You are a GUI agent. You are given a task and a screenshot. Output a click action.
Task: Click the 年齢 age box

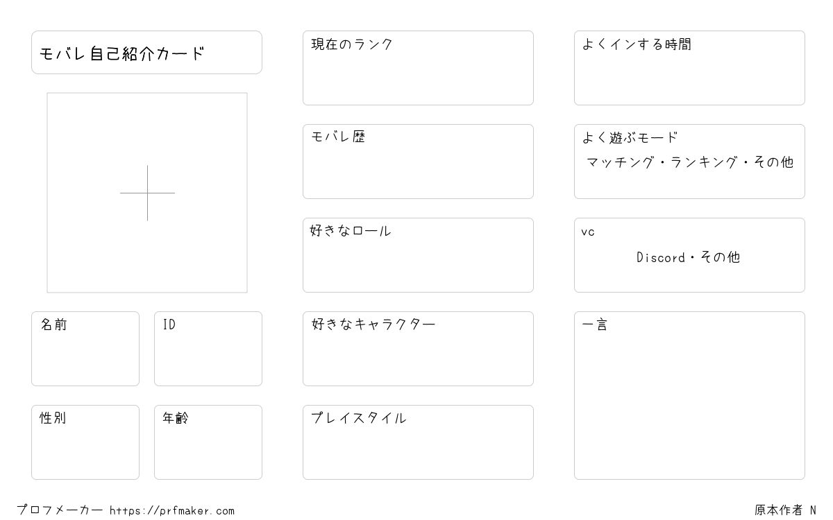(208, 442)
